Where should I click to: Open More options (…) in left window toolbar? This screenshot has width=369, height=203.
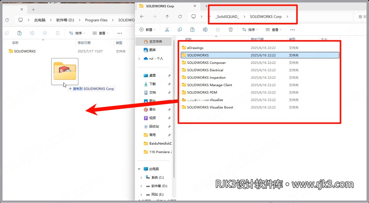120,33
